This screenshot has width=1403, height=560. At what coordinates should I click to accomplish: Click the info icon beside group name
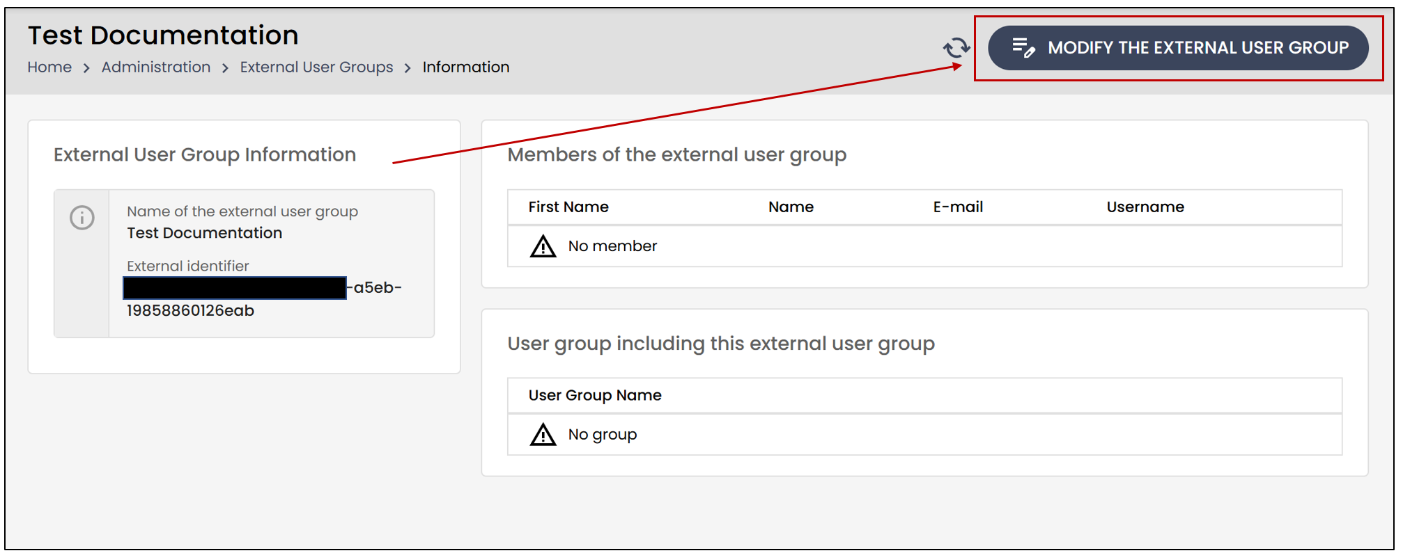(x=82, y=218)
